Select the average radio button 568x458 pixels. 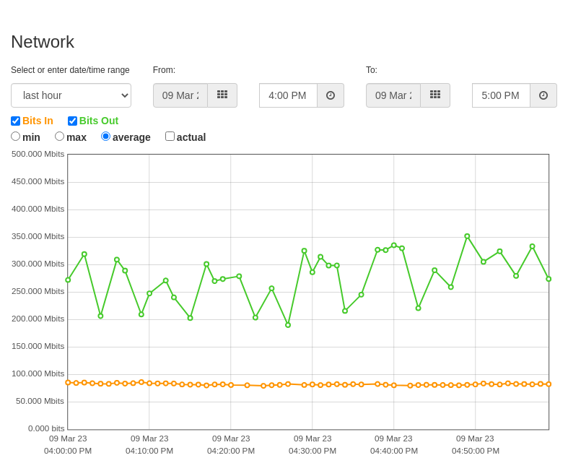click(105, 137)
